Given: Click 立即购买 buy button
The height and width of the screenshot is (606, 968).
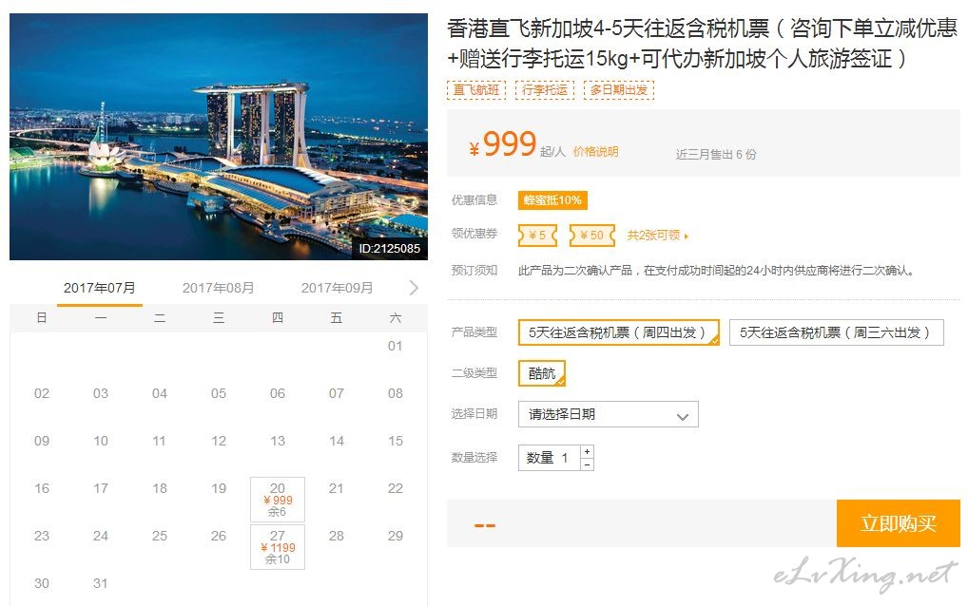Looking at the screenshot, I should (899, 523).
